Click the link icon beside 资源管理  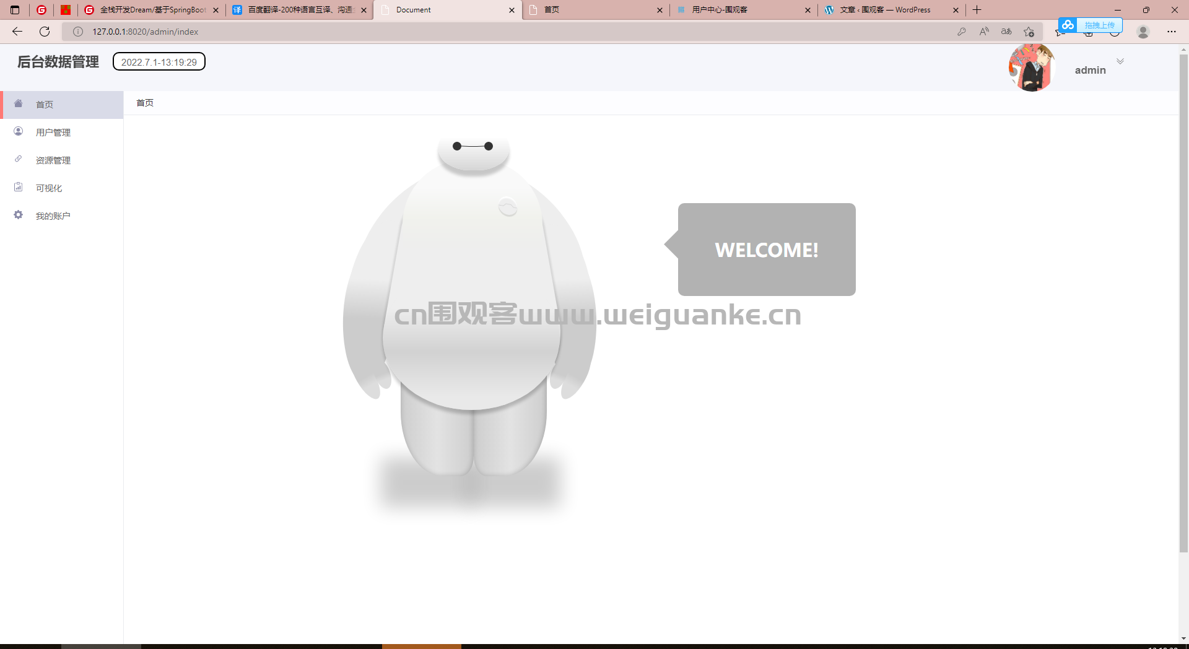pyautogui.click(x=19, y=159)
